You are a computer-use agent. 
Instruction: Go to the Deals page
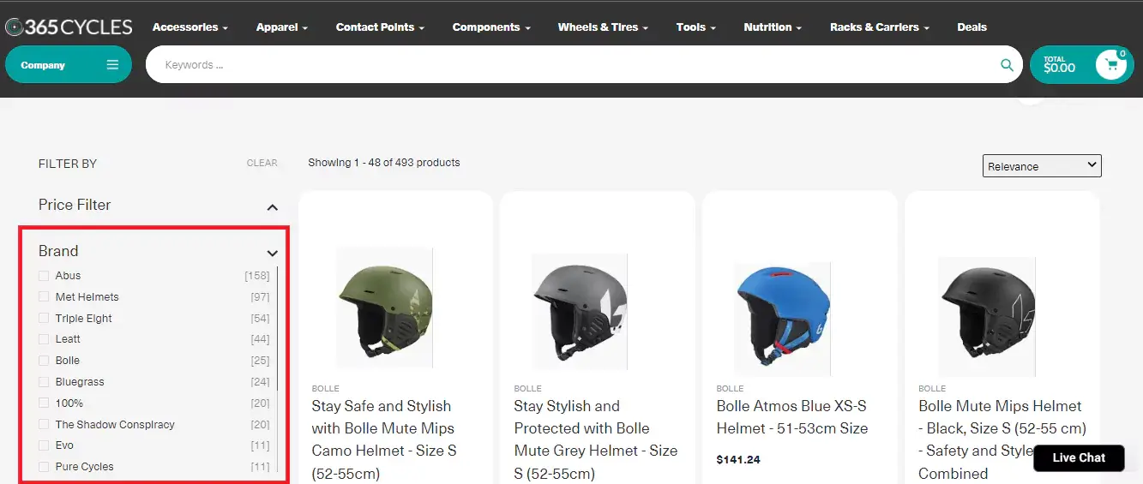coord(972,27)
